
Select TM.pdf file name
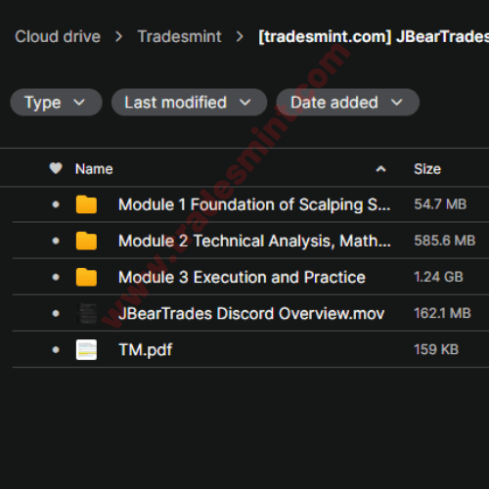pos(146,350)
